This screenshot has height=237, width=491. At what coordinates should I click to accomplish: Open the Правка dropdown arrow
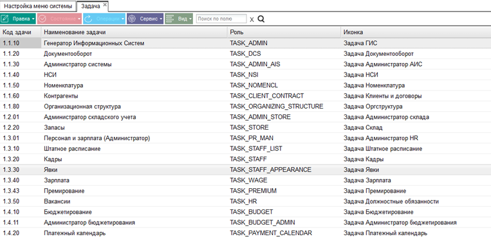33,19
